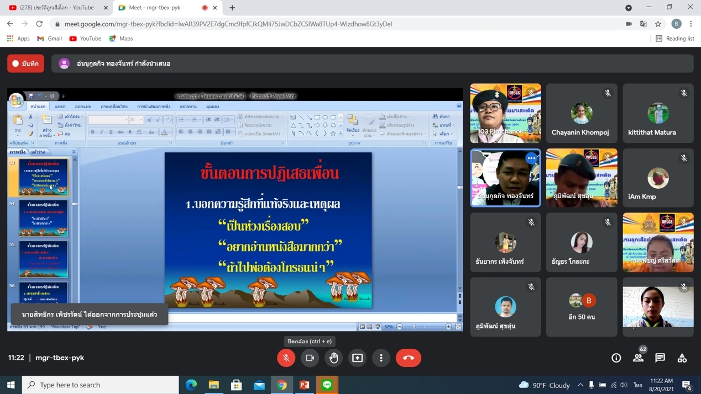Turn the camera on or off

click(310, 358)
